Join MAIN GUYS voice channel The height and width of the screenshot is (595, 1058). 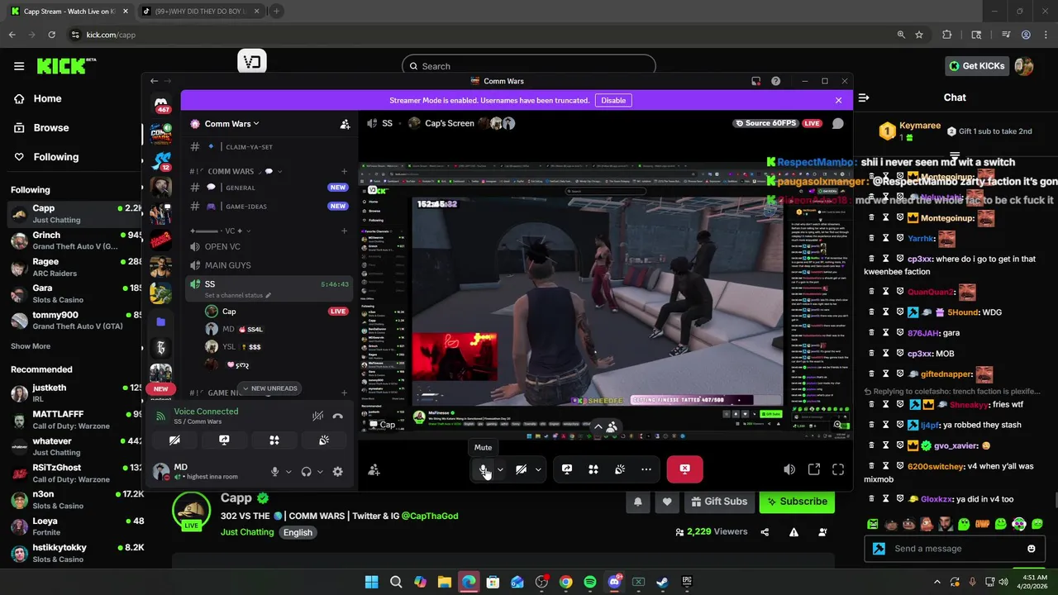click(x=270, y=265)
